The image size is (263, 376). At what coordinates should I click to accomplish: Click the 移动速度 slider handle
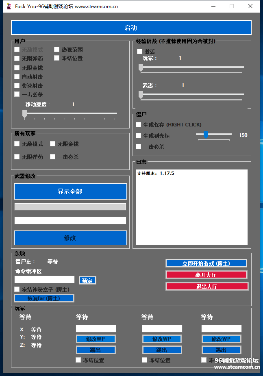pos(24,114)
